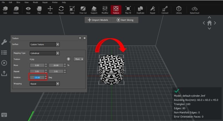The image size is (223, 121).
Task: Click the first Repeat field stepper
Action: (x=46, y=71)
